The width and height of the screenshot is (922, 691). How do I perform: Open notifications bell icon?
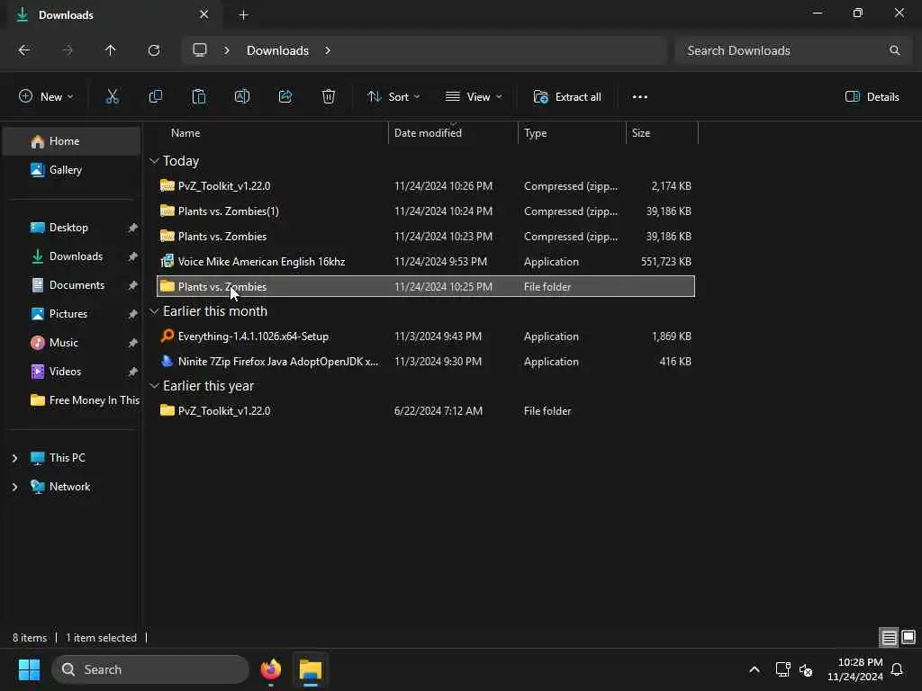click(897, 669)
